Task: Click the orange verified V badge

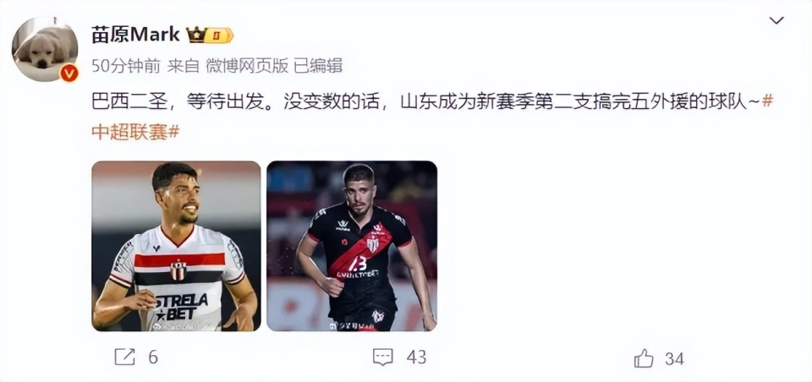Action: [69, 74]
